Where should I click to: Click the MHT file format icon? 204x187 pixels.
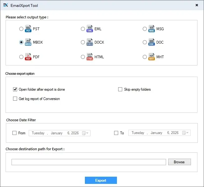click(x=151, y=57)
